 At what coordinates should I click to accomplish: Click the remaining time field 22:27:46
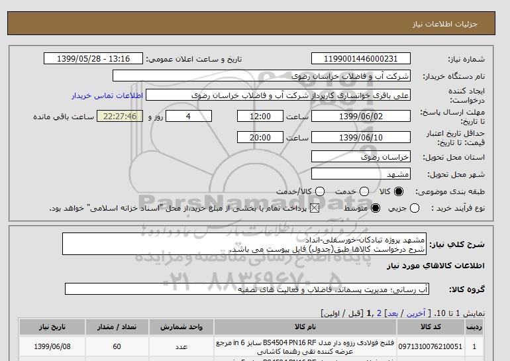120,116
